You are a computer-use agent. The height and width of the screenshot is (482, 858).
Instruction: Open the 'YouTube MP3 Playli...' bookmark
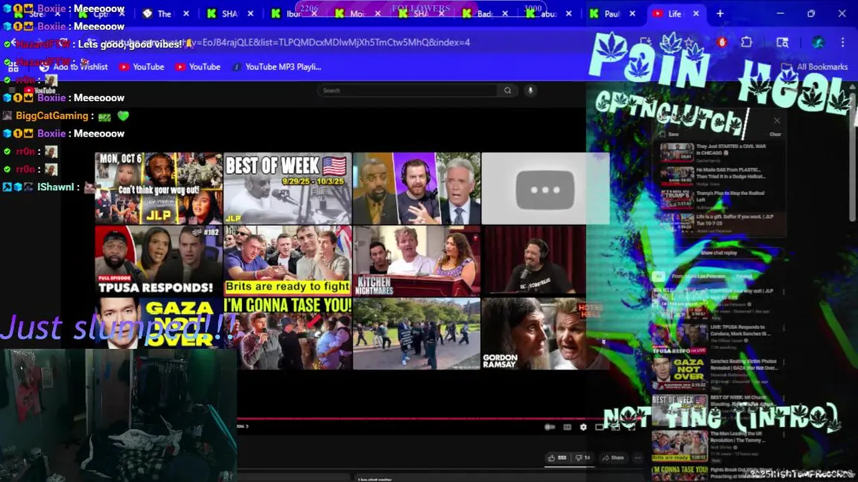click(277, 67)
